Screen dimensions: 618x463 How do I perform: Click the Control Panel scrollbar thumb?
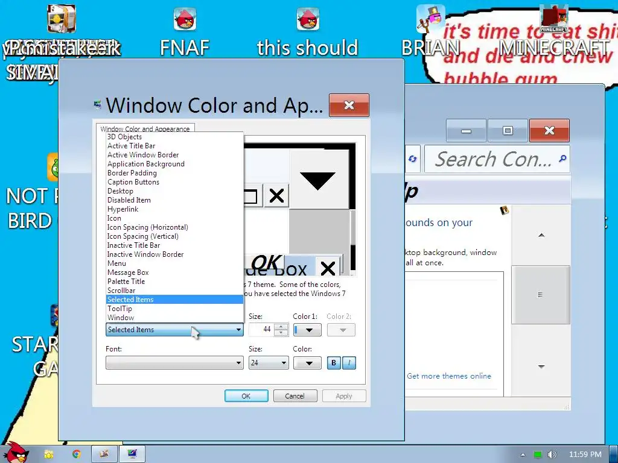click(x=541, y=295)
